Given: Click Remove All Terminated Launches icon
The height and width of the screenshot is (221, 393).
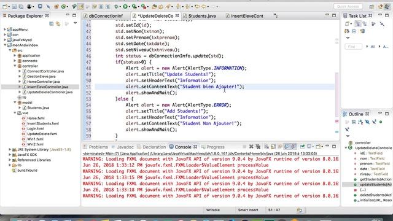Looking at the screenshot, I should (x=258, y=147).
